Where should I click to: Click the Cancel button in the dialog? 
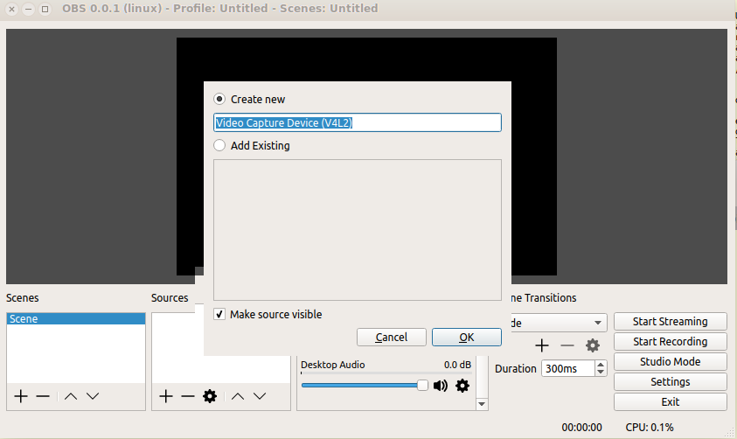coord(392,337)
